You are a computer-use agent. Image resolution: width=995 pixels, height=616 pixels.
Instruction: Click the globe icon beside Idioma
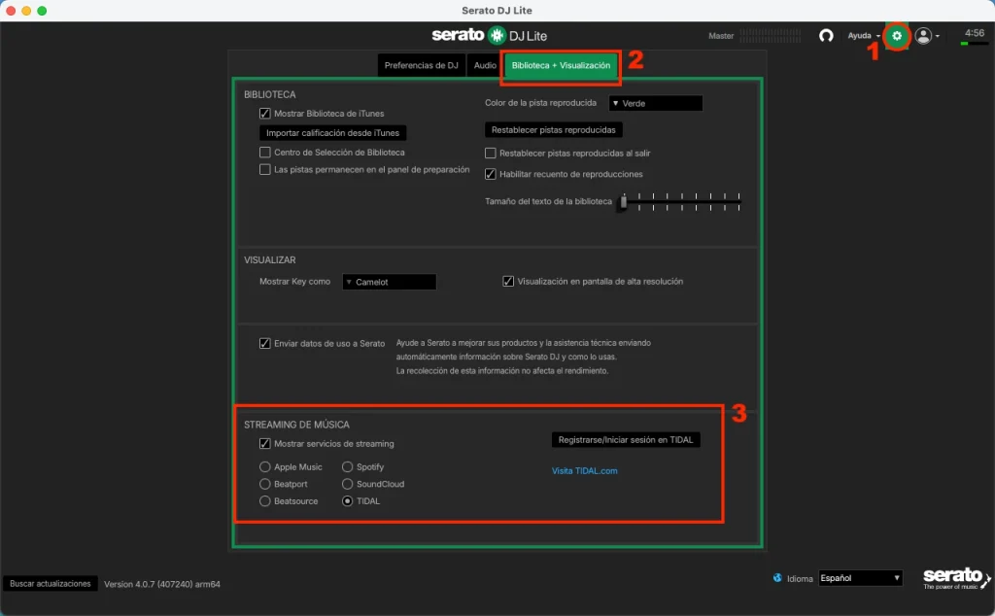pyautogui.click(x=777, y=578)
